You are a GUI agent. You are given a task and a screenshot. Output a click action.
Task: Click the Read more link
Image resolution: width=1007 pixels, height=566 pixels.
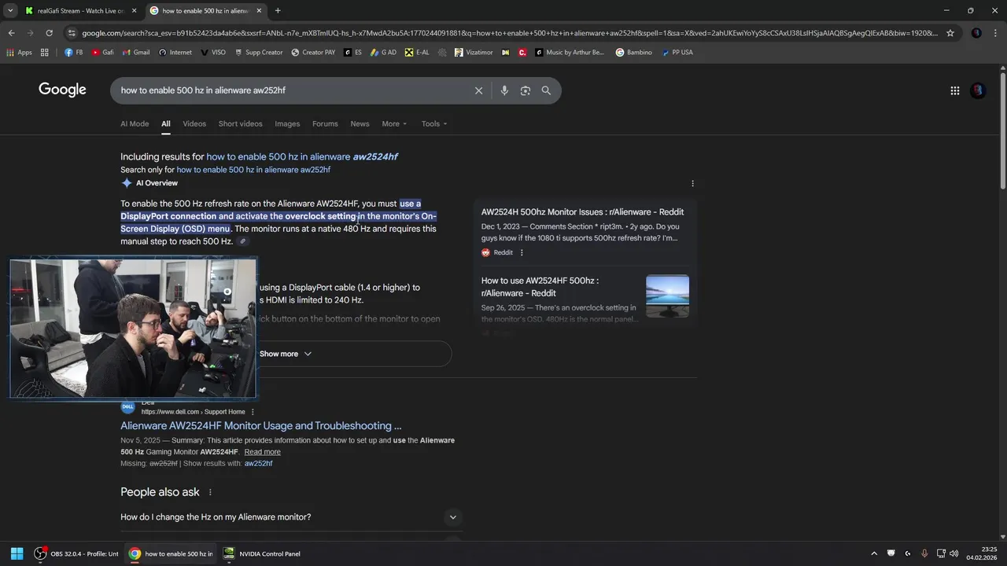(x=262, y=452)
